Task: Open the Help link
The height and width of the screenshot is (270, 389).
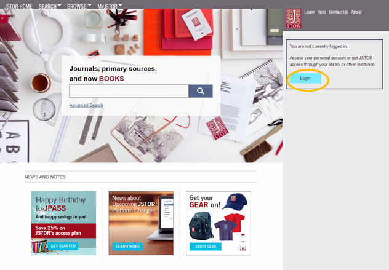Action: (321, 12)
